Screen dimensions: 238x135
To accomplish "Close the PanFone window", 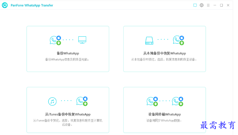I will click(x=228, y=5).
